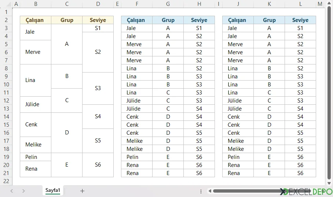Screen dimensions: 333x197
Task: Click the next sheet navigation arrow
Action: 23,191
